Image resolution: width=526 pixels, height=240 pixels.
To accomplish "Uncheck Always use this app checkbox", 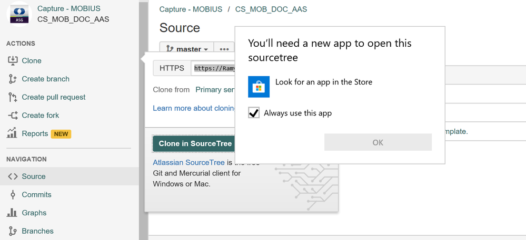I will (254, 113).
